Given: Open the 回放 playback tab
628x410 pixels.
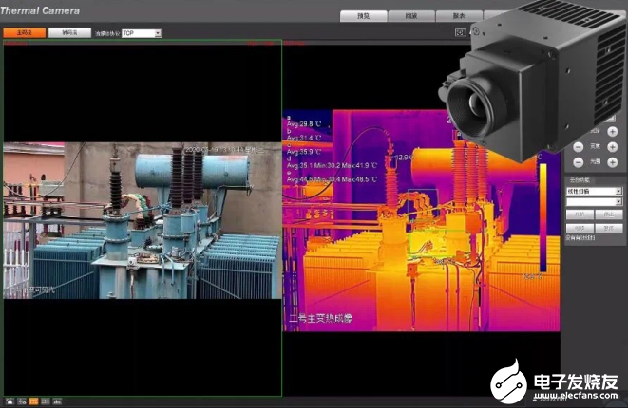Looking at the screenshot, I should pyautogui.click(x=412, y=17).
